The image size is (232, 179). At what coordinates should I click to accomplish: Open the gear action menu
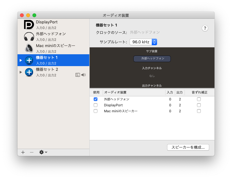tap(43, 152)
